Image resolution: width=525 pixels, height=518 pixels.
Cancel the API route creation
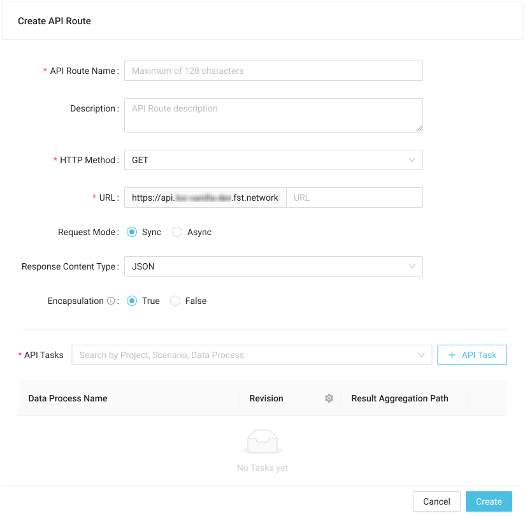pyautogui.click(x=436, y=501)
